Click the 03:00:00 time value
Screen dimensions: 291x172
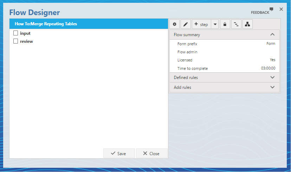(268, 68)
